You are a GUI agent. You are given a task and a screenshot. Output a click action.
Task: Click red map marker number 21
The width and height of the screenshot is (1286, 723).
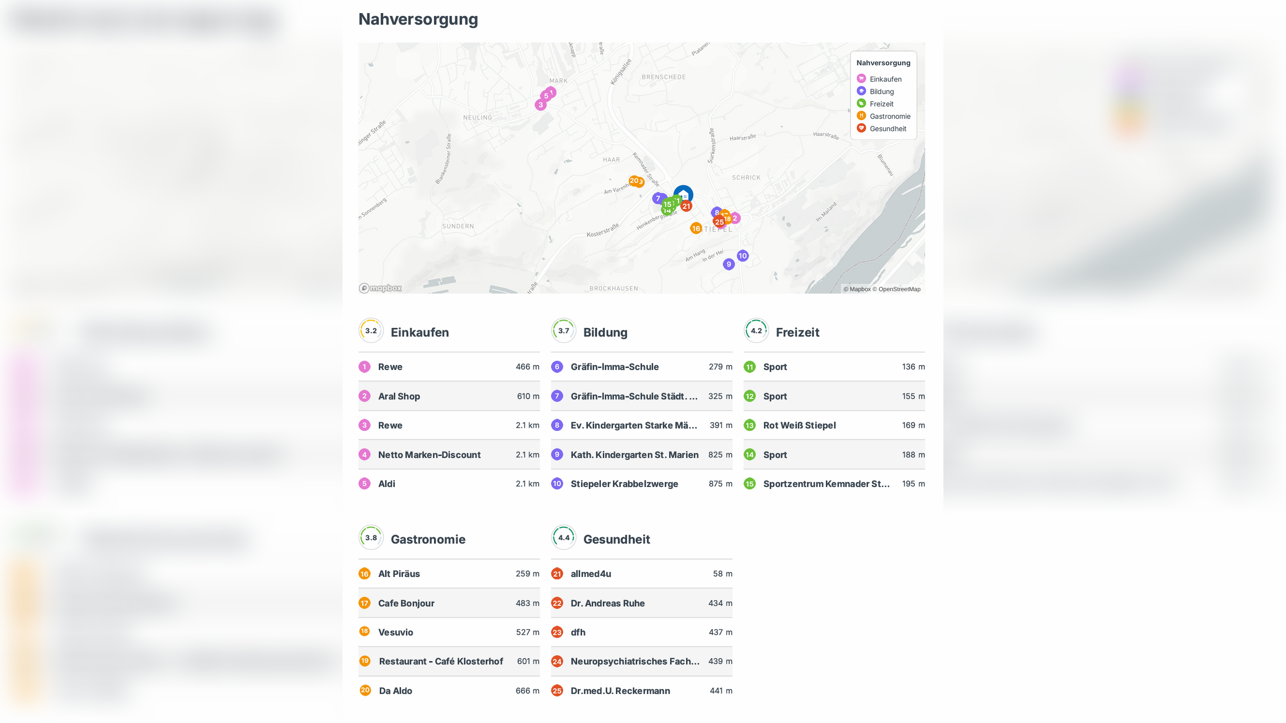pos(686,206)
